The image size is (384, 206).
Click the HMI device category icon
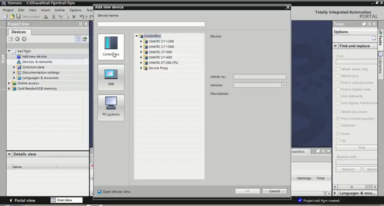pyautogui.click(x=111, y=77)
